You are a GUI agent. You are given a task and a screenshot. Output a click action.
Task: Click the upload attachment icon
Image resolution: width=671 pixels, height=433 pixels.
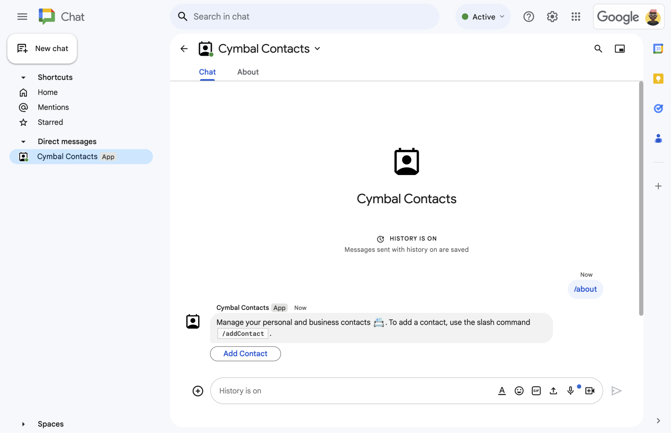(x=553, y=391)
